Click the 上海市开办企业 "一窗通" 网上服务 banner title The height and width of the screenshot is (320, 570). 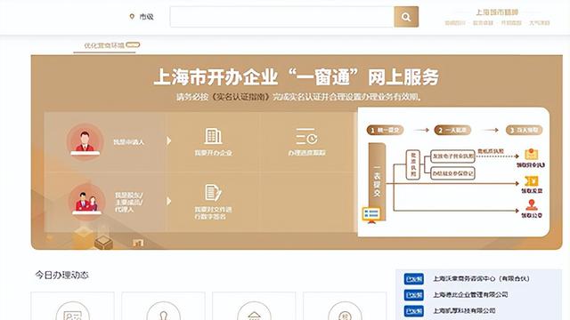coord(296,77)
